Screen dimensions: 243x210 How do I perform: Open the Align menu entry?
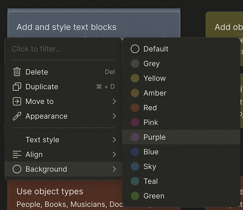click(x=63, y=155)
